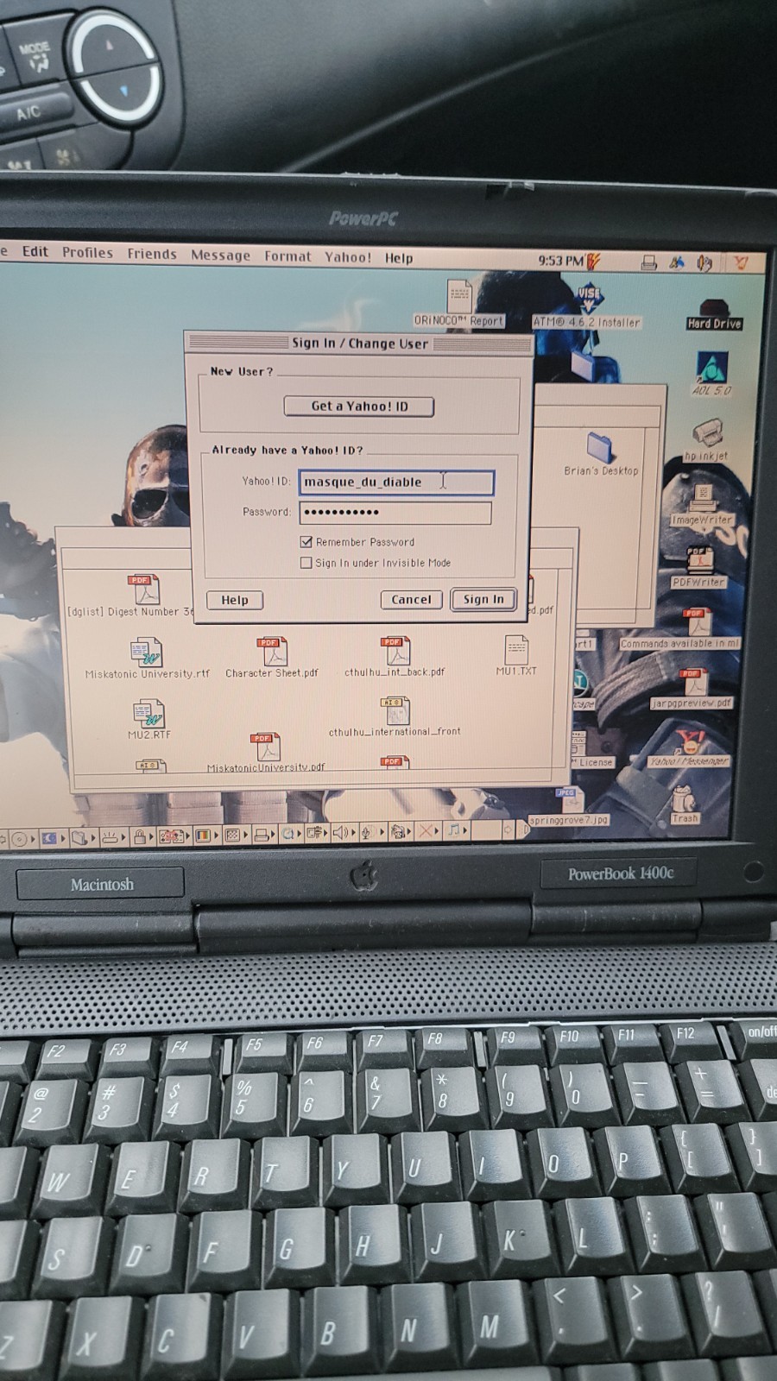Open the Message menu

pyautogui.click(x=220, y=255)
